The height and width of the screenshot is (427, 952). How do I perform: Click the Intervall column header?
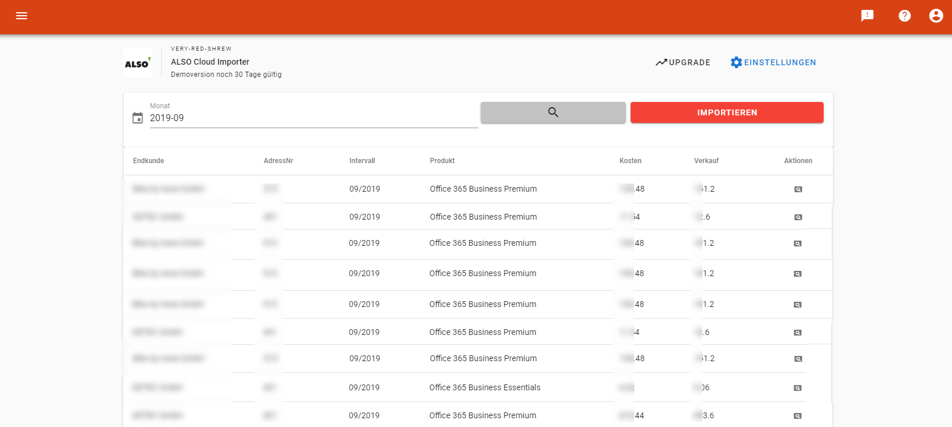pyautogui.click(x=362, y=161)
